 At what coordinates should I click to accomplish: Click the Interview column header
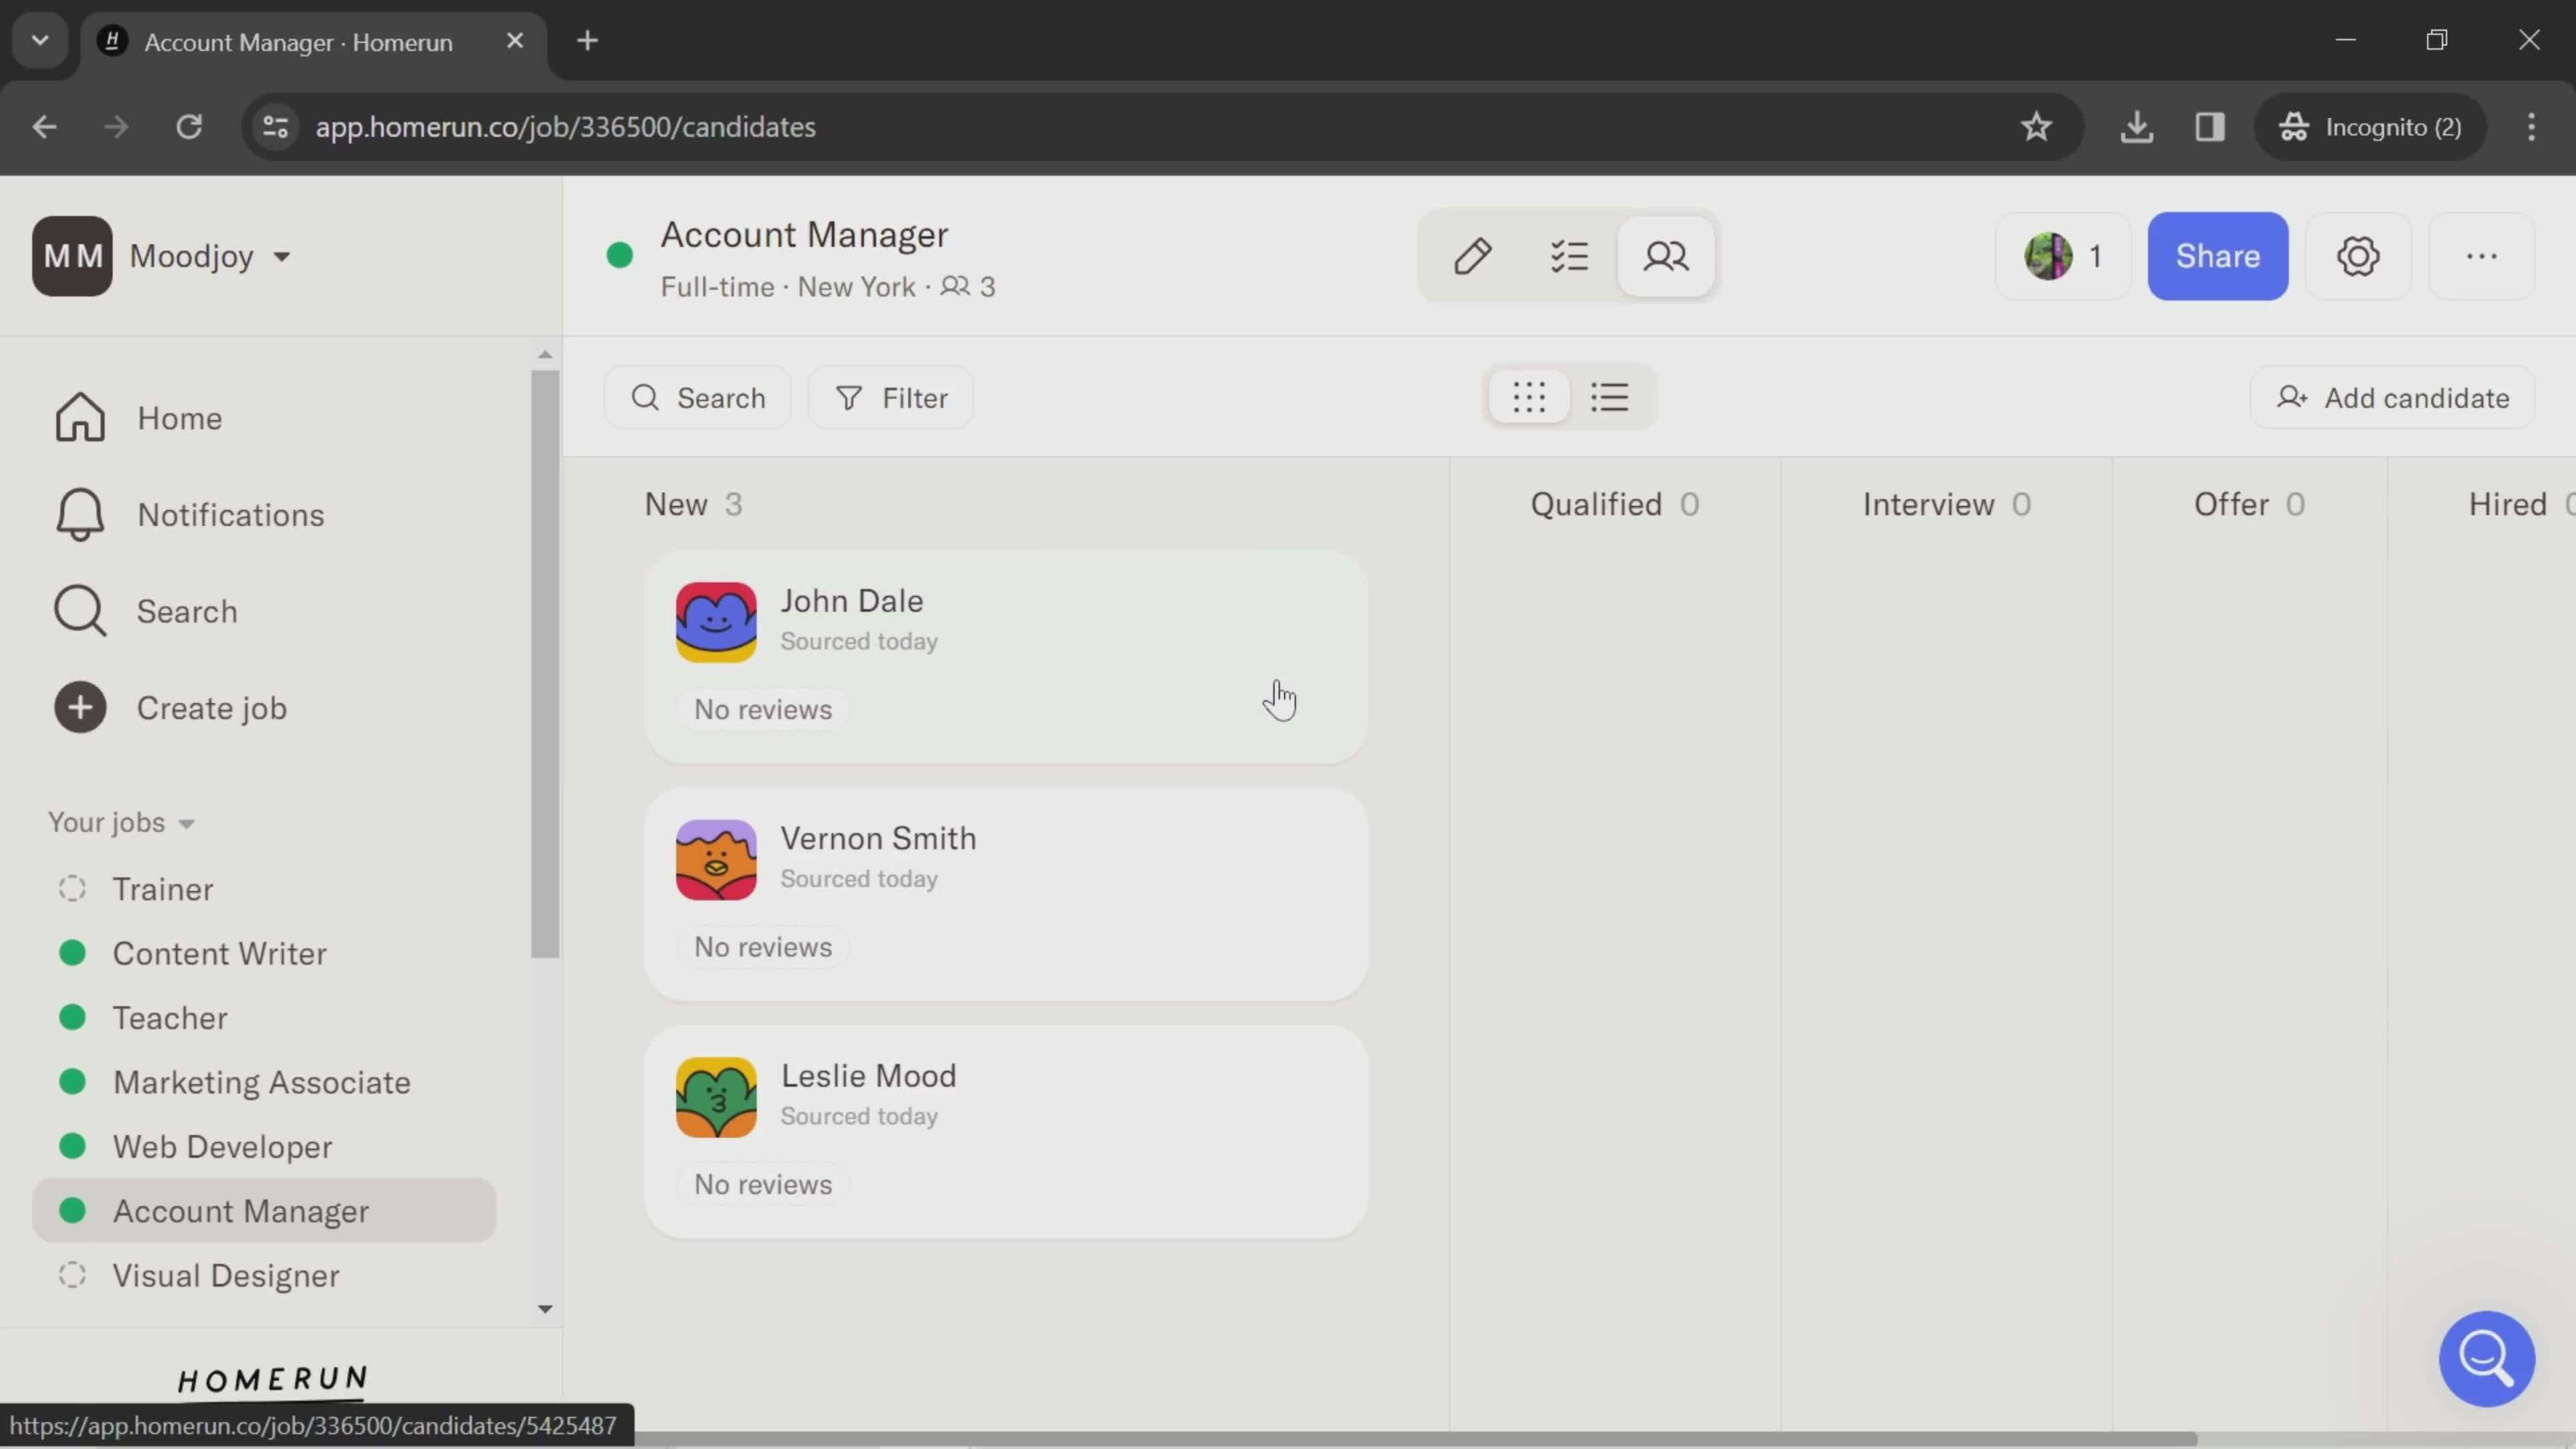1946,504
